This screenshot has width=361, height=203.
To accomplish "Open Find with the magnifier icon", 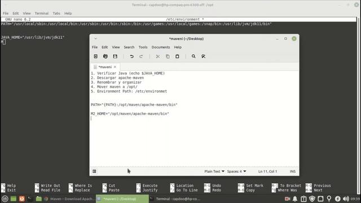I will tap(193, 56).
